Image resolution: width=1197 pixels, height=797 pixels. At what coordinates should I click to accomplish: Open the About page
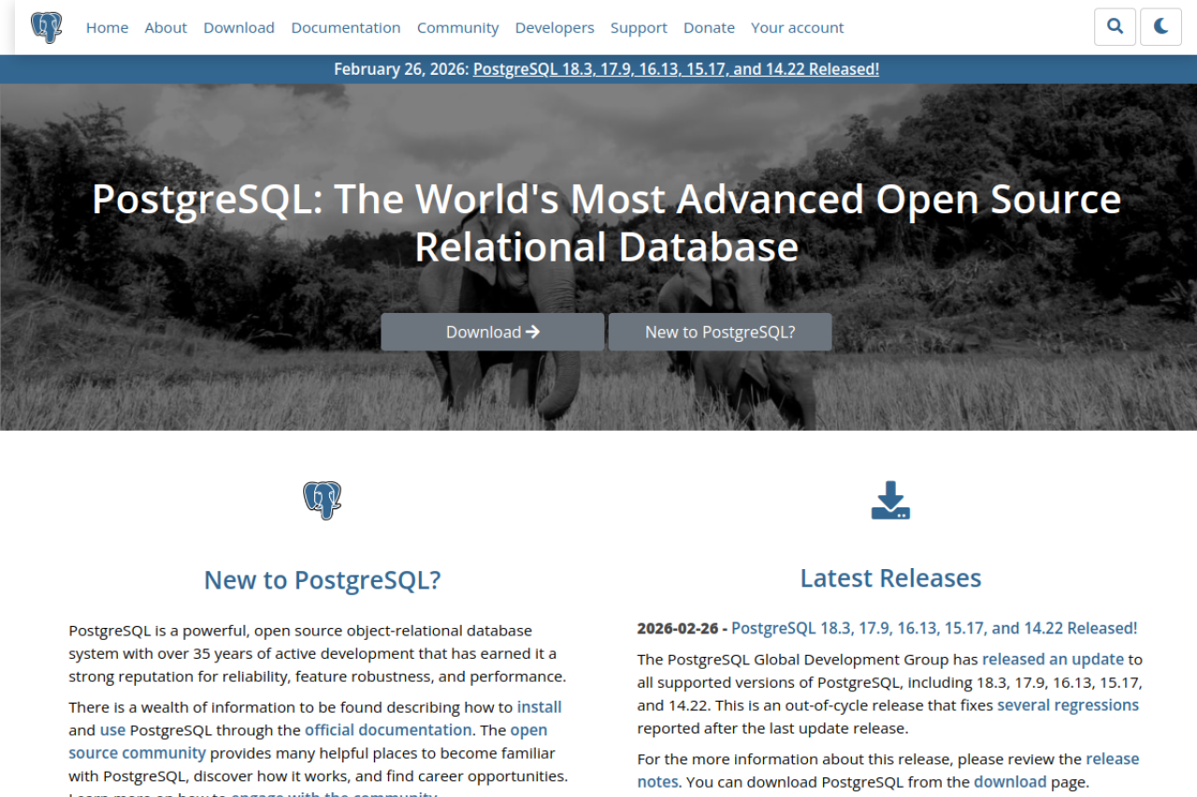[x=166, y=27]
